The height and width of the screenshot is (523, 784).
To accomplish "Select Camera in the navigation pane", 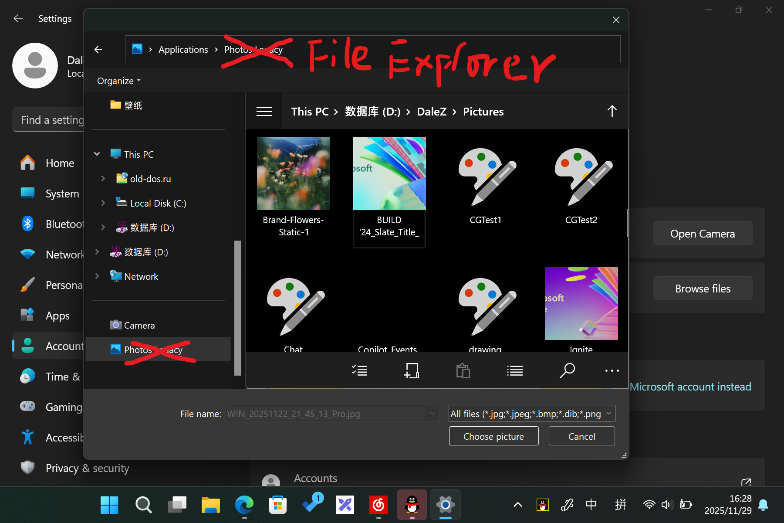I will 139,325.
